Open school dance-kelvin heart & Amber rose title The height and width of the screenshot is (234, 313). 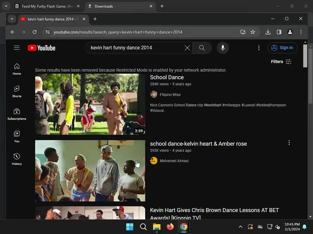(x=198, y=144)
